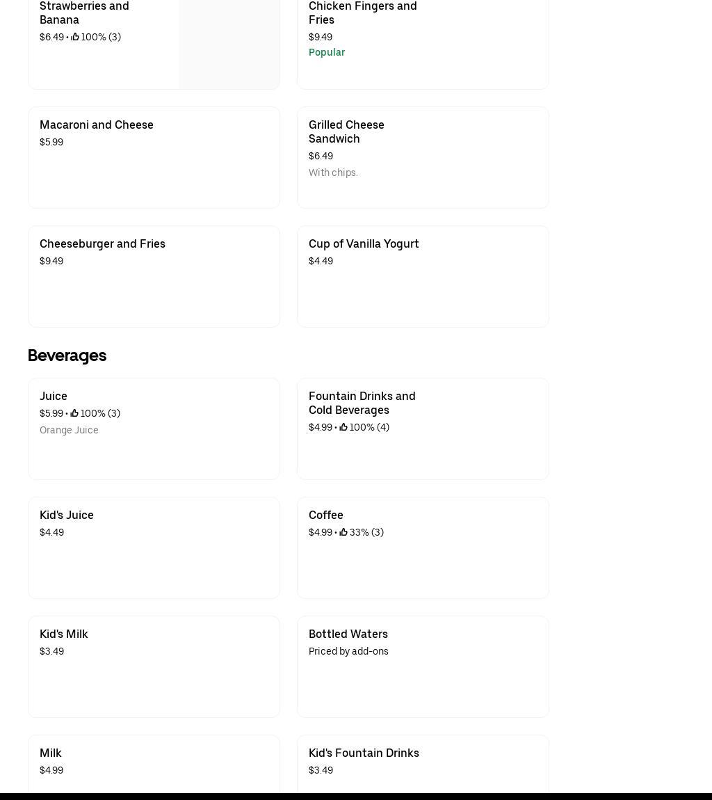712x800 pixels.
Task: Click thumbs-up icon for Fountain Drinks
Action: click(343, 428)
